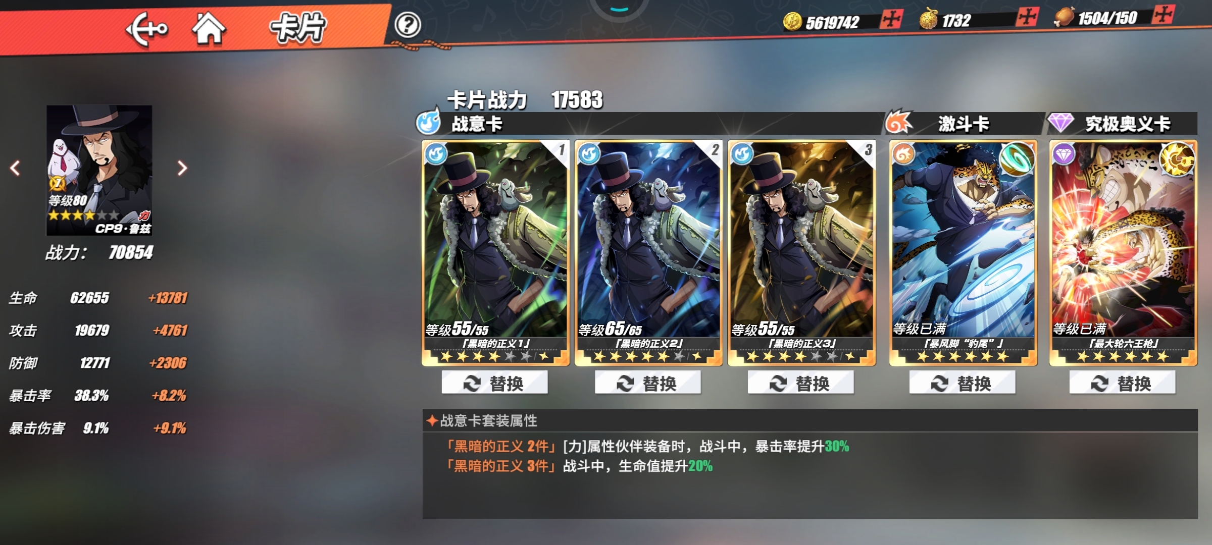The image size is (1212, 545).
Task: Select the 最大轮六王枪 card thumbnail
Action: click(1123, 253)
